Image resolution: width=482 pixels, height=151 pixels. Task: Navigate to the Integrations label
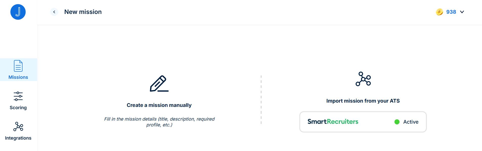[18, 138]
